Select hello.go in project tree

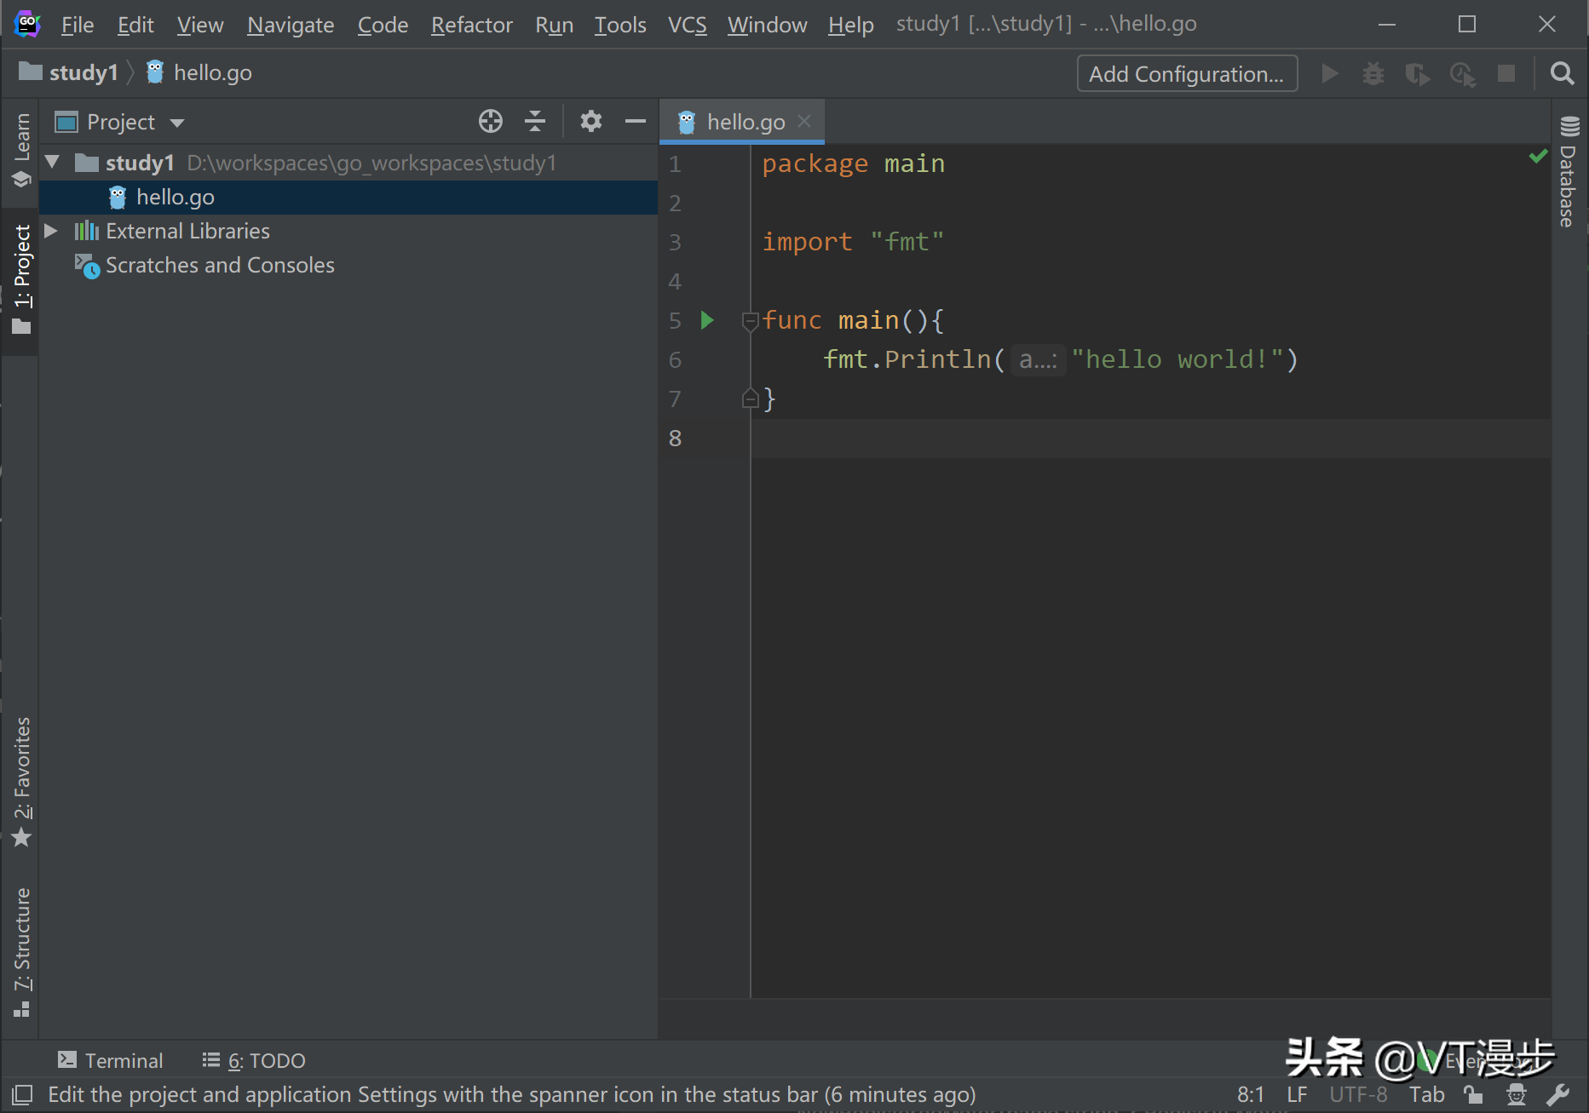(348, 197)
